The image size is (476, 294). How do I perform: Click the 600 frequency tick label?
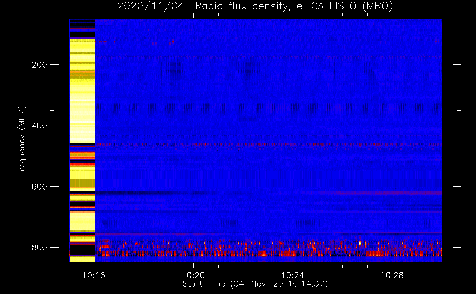(x=39, y=187)
